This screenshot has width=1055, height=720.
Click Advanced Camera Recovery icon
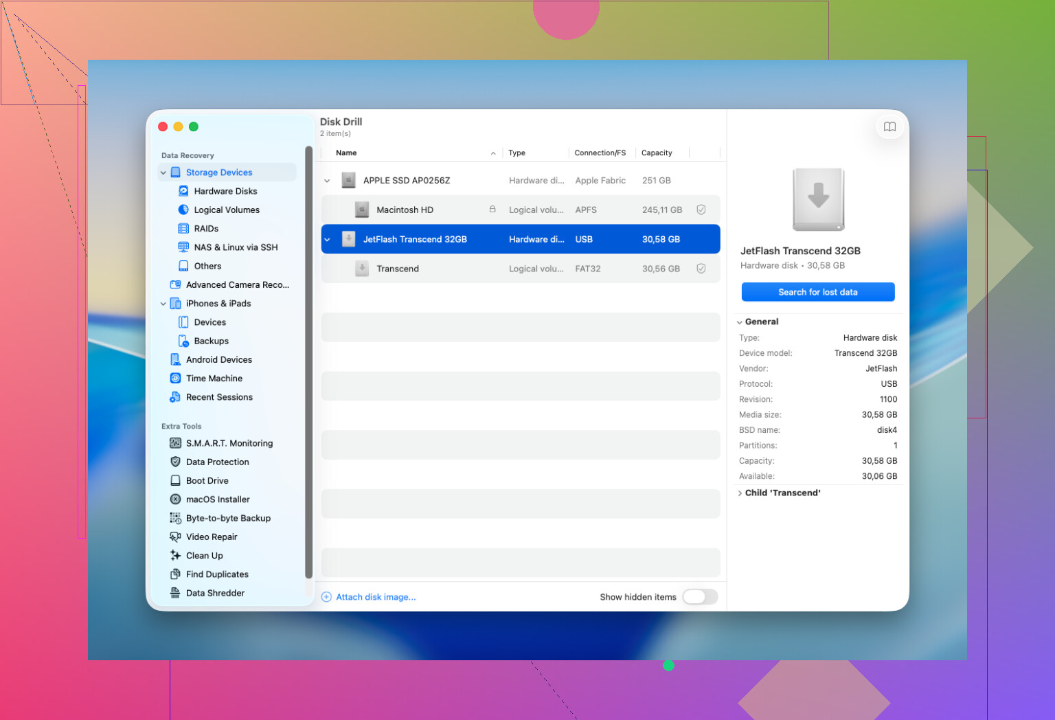pos(175,284)
